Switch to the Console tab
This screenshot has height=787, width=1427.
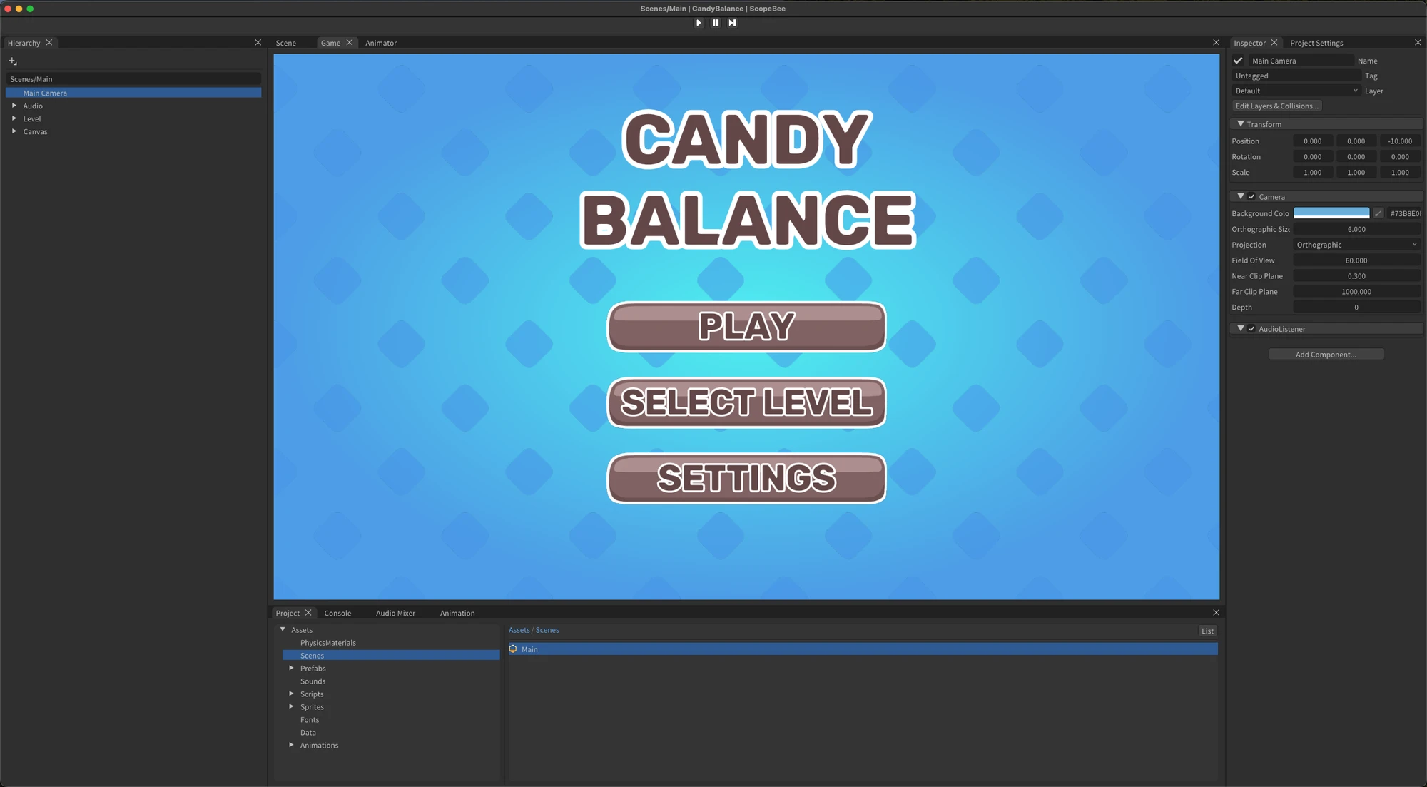point(337,613)
